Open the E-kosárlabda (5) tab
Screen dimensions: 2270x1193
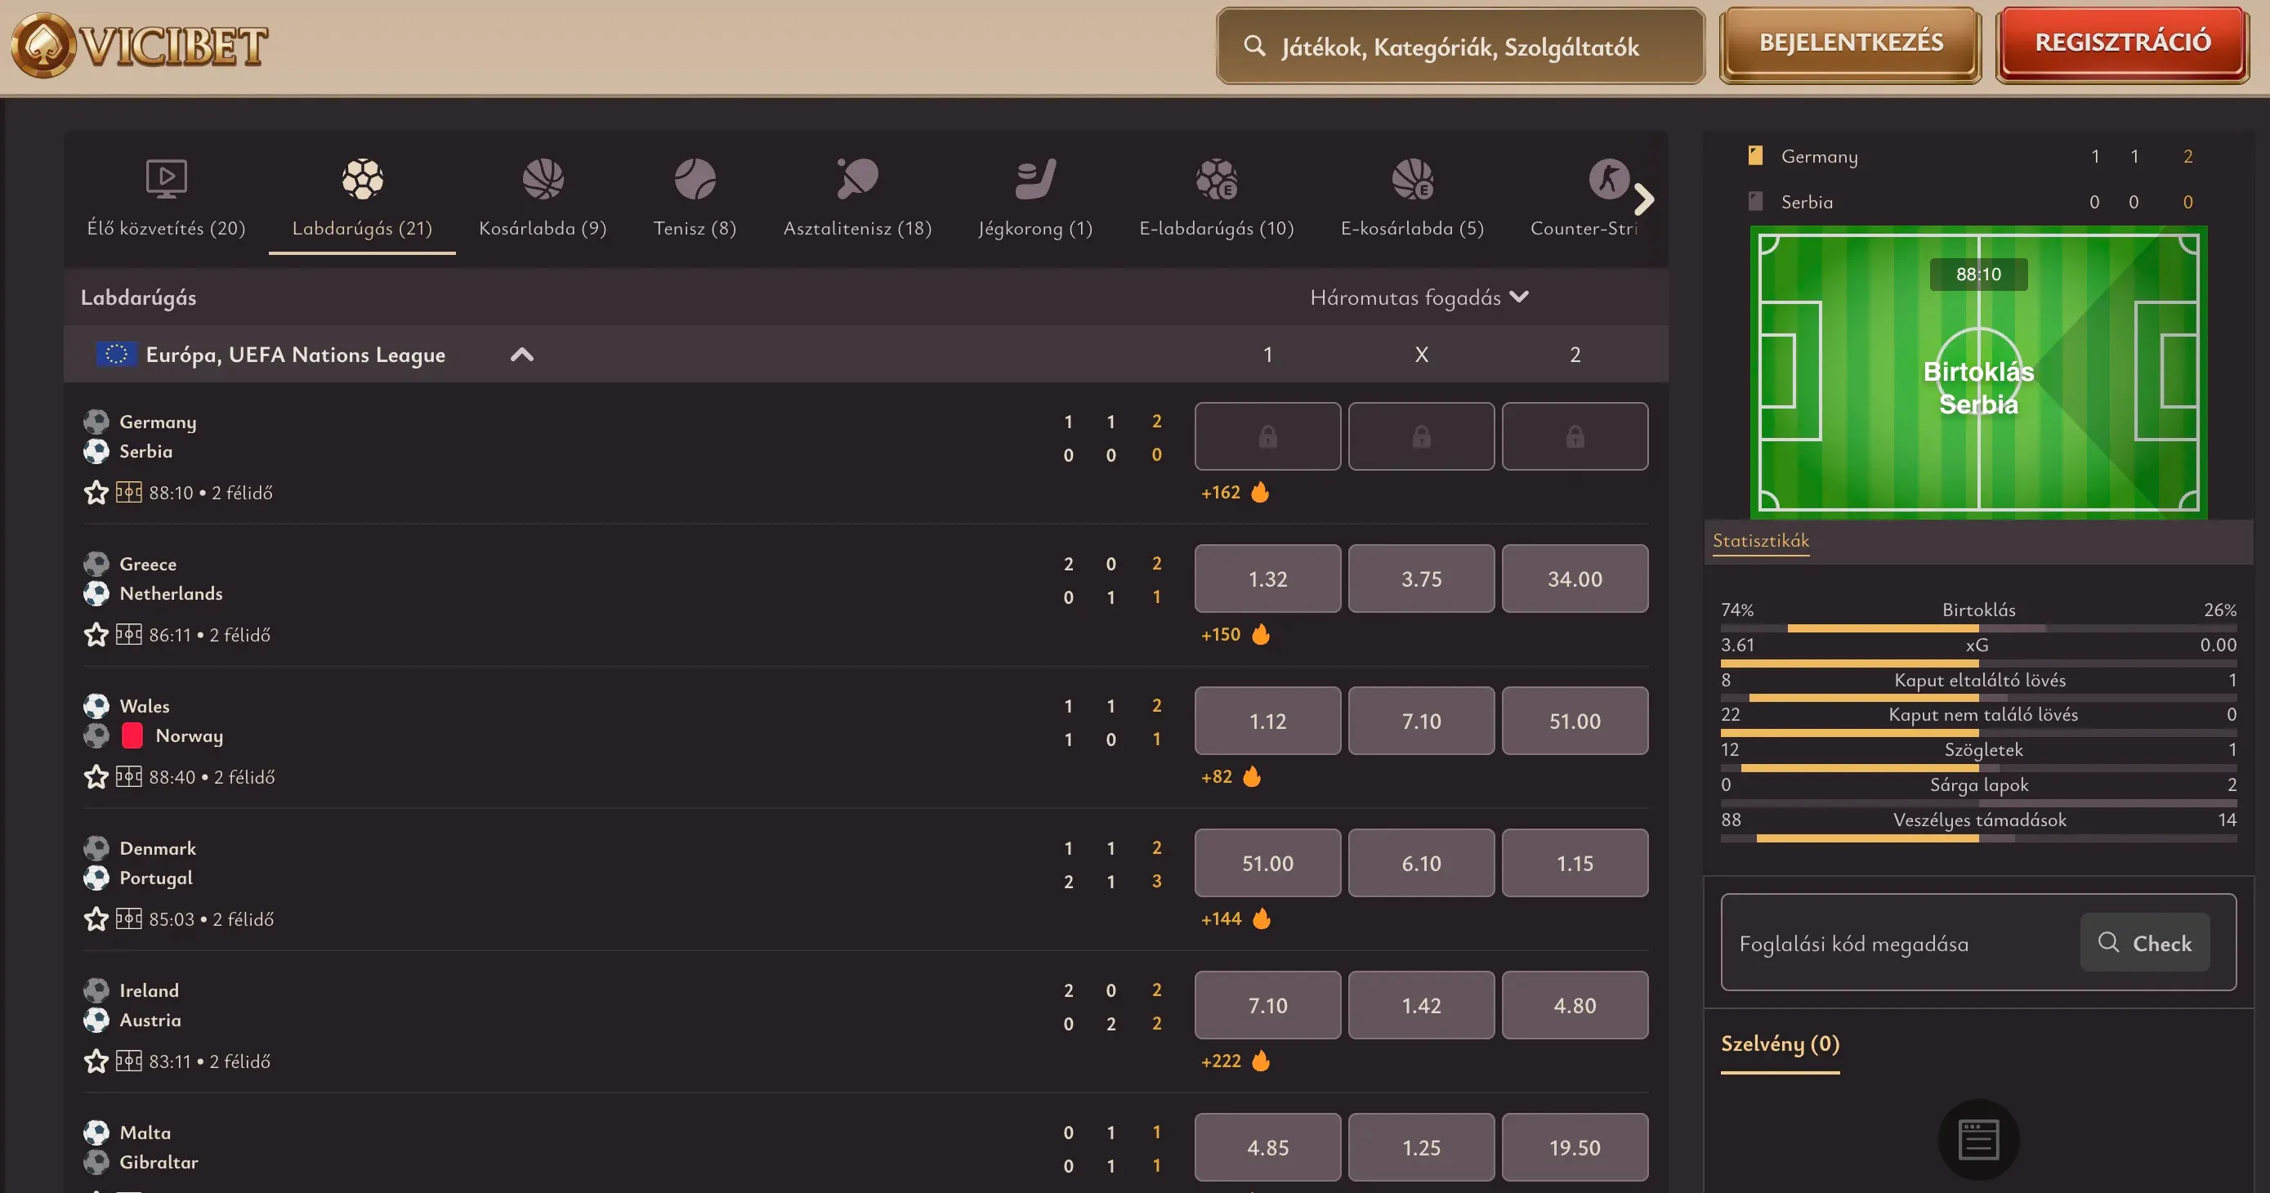[1413, 199]
